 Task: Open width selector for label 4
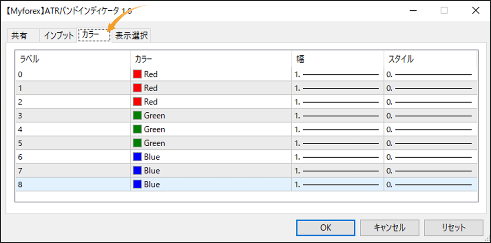pos(337,129)
